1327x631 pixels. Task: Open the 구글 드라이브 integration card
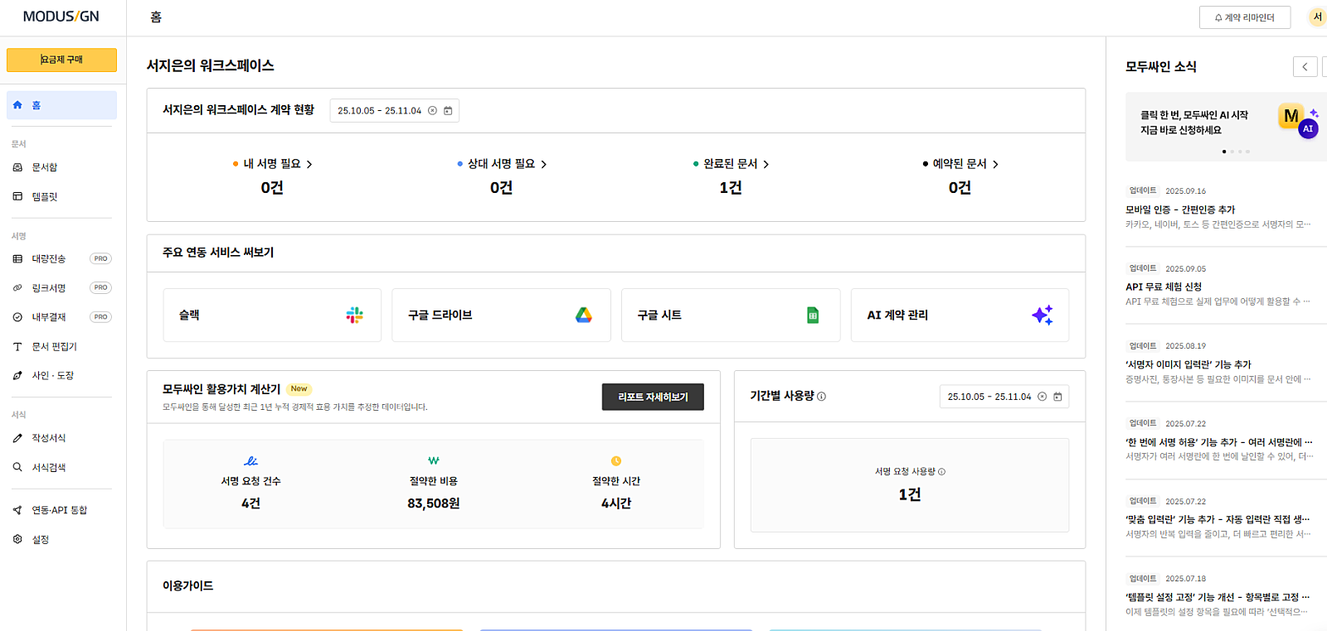501,315
